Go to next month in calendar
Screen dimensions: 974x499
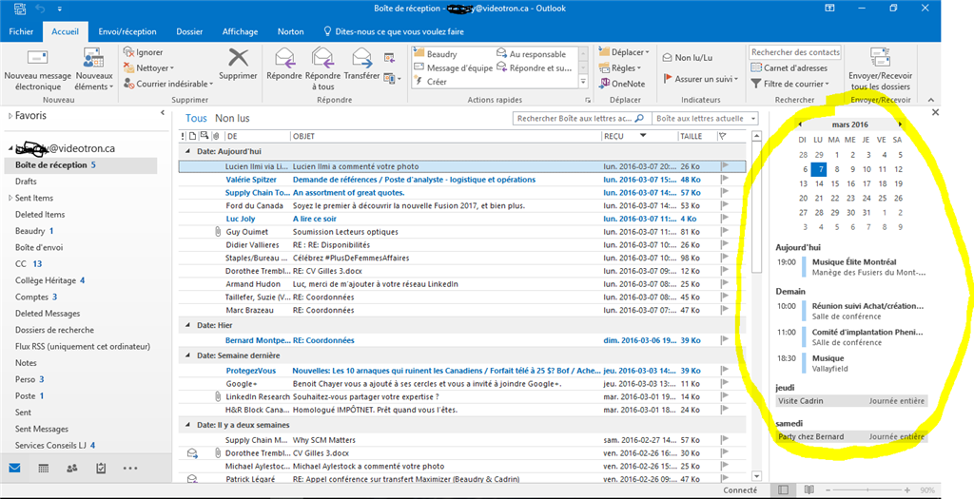900,125
